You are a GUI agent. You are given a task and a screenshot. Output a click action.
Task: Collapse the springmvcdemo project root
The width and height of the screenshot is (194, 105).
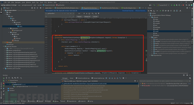click(x=3, y=10)
